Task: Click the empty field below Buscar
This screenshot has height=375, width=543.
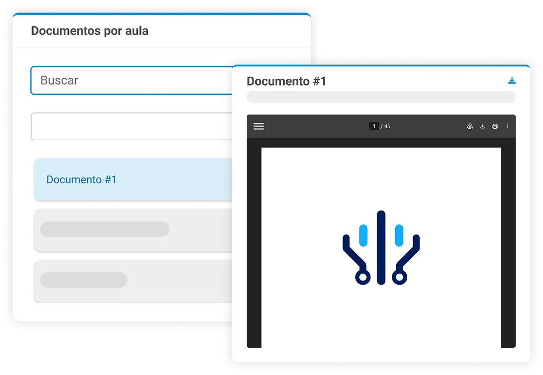Action: (x=132, y=127)
